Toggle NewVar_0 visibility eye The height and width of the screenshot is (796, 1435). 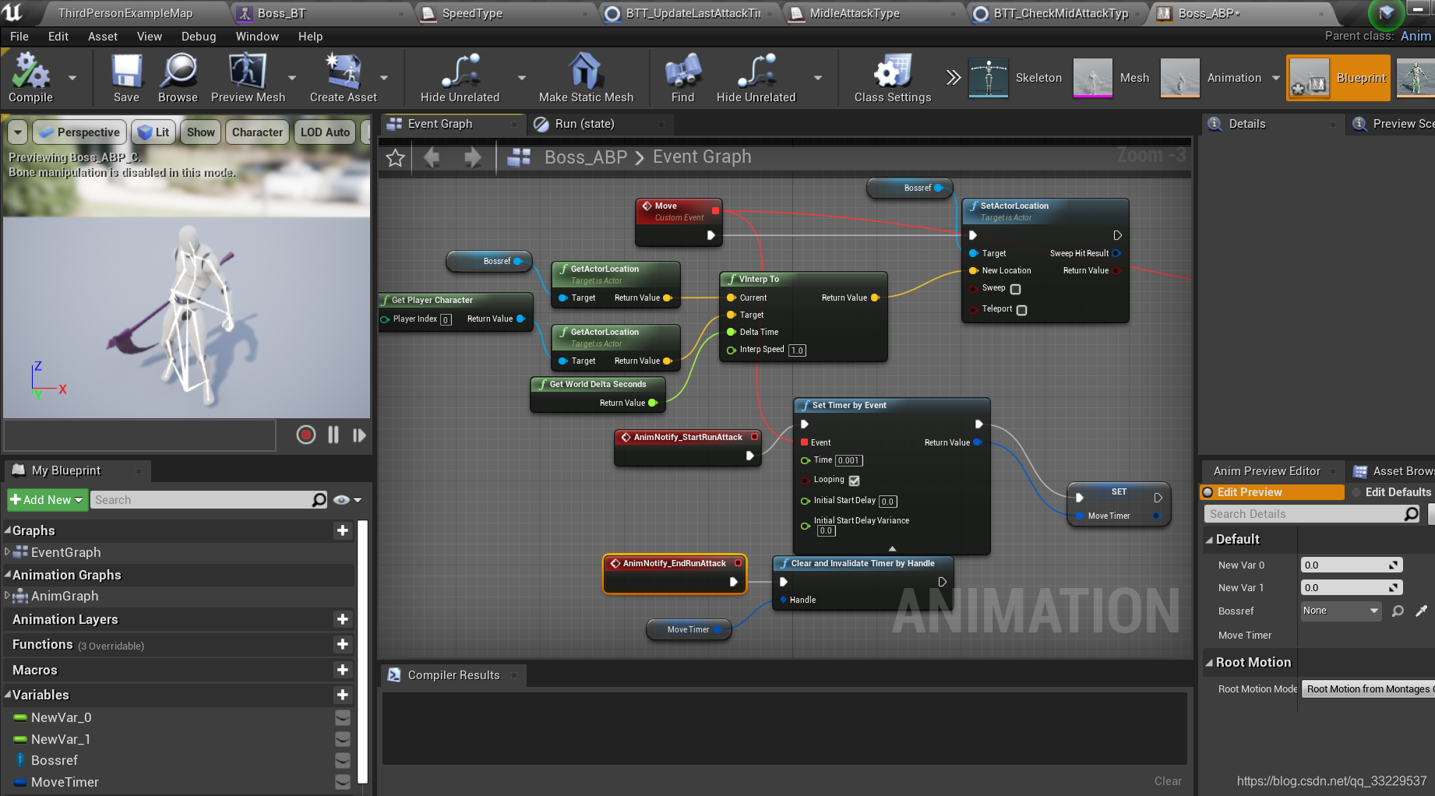pos(342,717)
